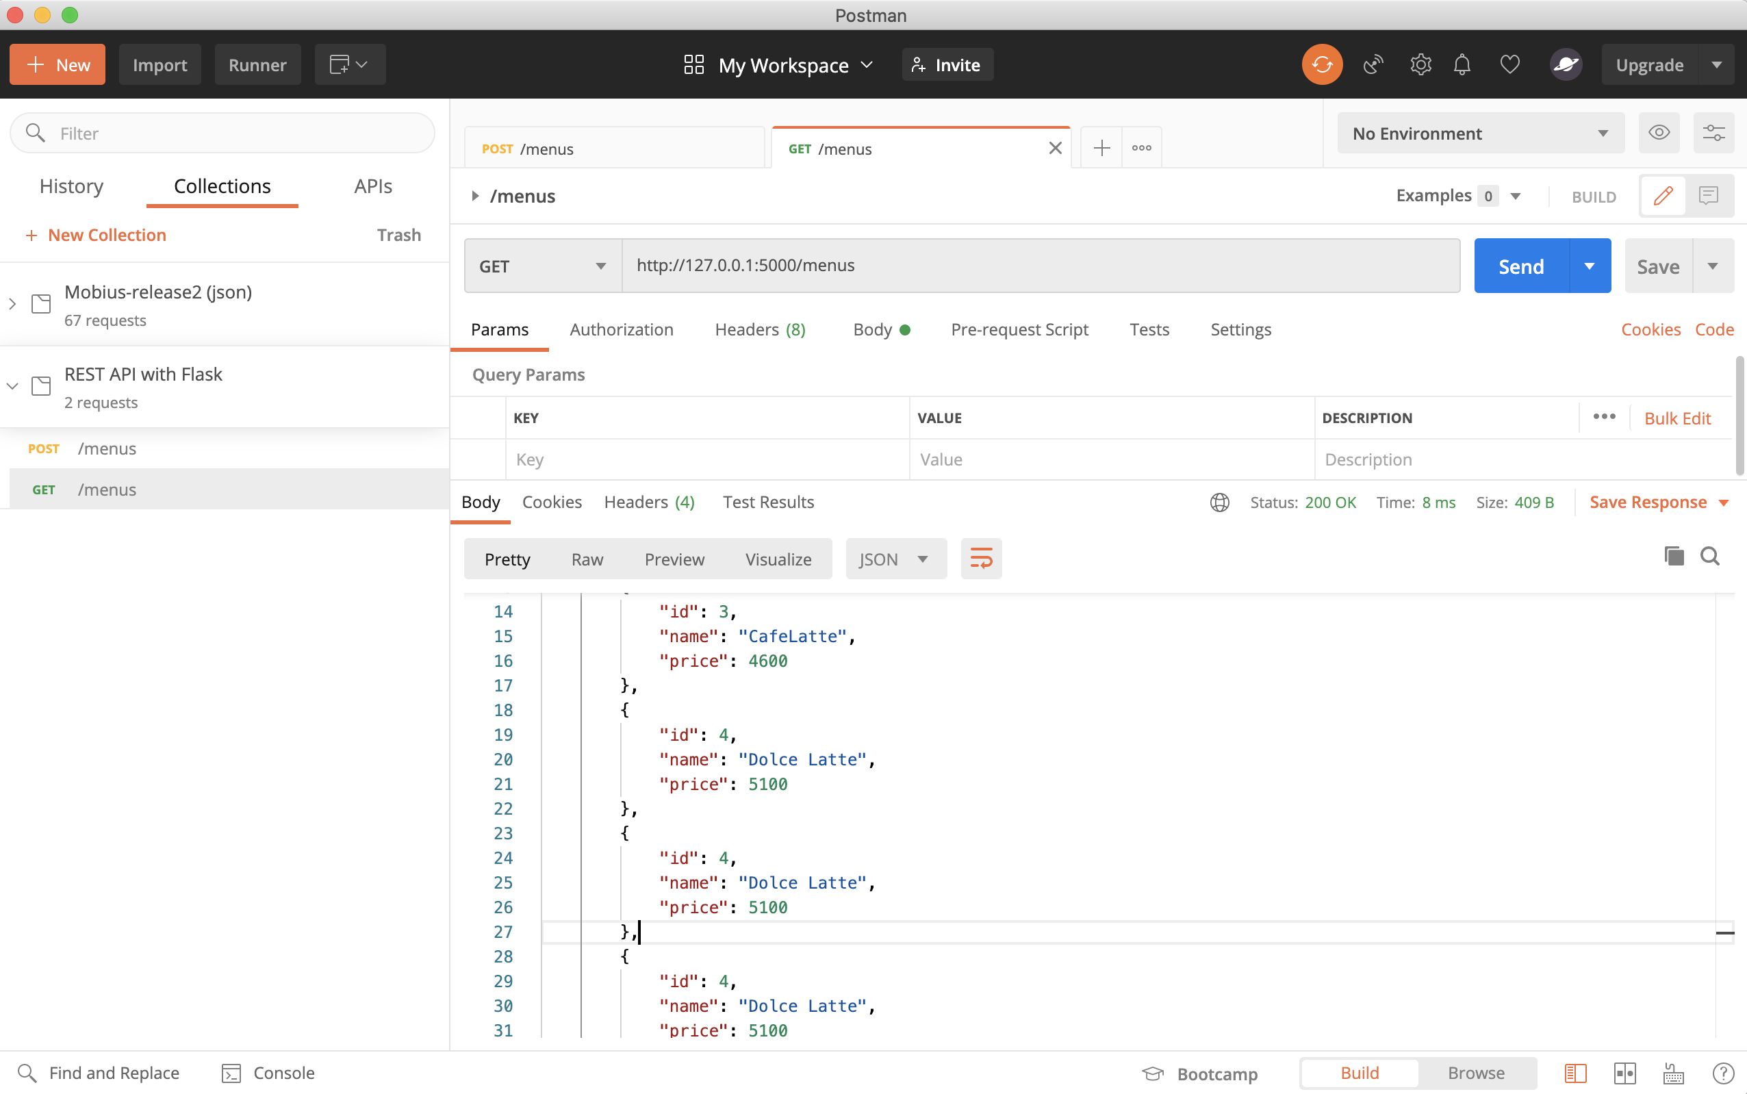
Task: Switch to the History tab
Action: (71, 186)
